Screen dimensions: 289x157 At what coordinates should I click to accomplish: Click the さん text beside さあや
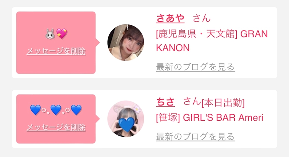pos(202,19)
